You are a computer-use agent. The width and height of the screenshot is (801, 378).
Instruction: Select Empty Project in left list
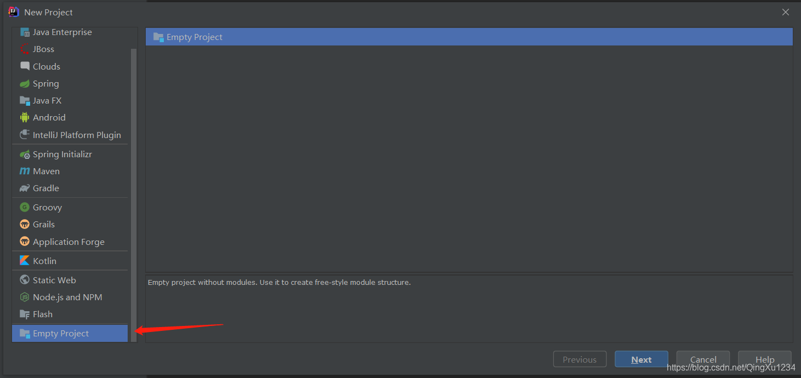tap(70, 334)
